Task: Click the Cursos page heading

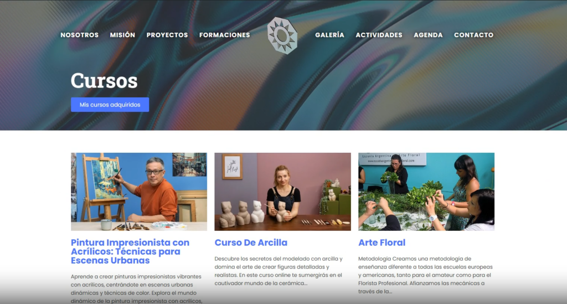Action: click(x=104, y=80)
